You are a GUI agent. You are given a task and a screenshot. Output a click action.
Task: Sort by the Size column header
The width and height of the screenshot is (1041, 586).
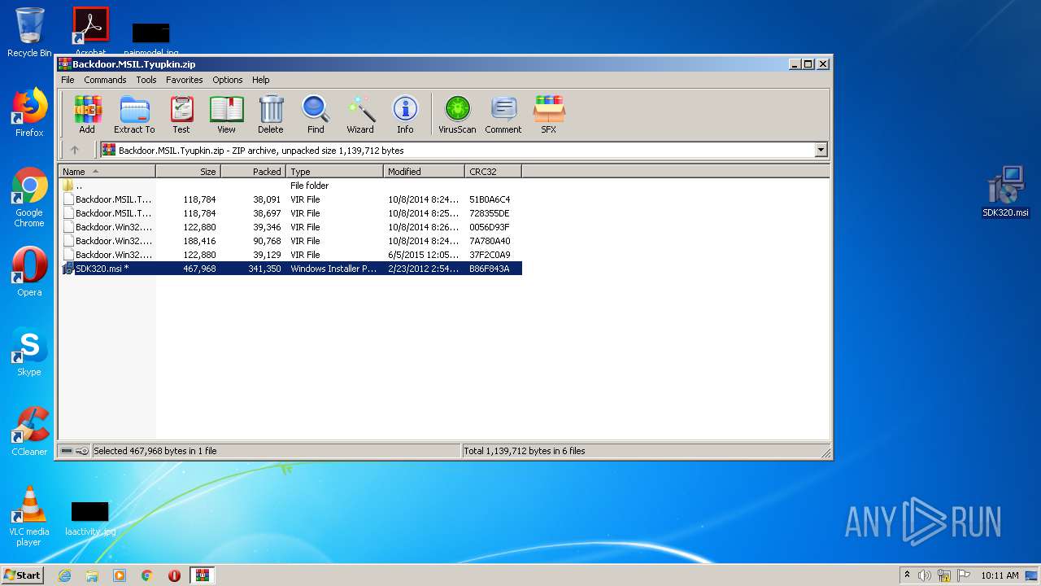(x=188, y=171)
